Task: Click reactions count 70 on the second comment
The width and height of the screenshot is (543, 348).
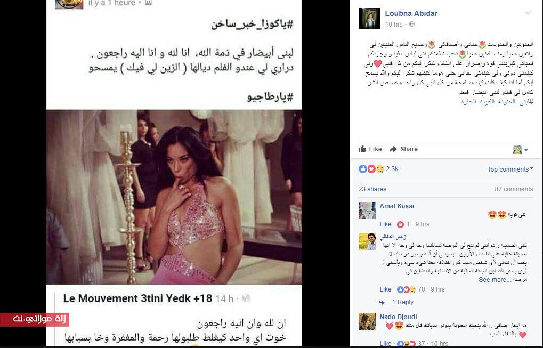Action: pyautogui.click(x=421, y=289)
